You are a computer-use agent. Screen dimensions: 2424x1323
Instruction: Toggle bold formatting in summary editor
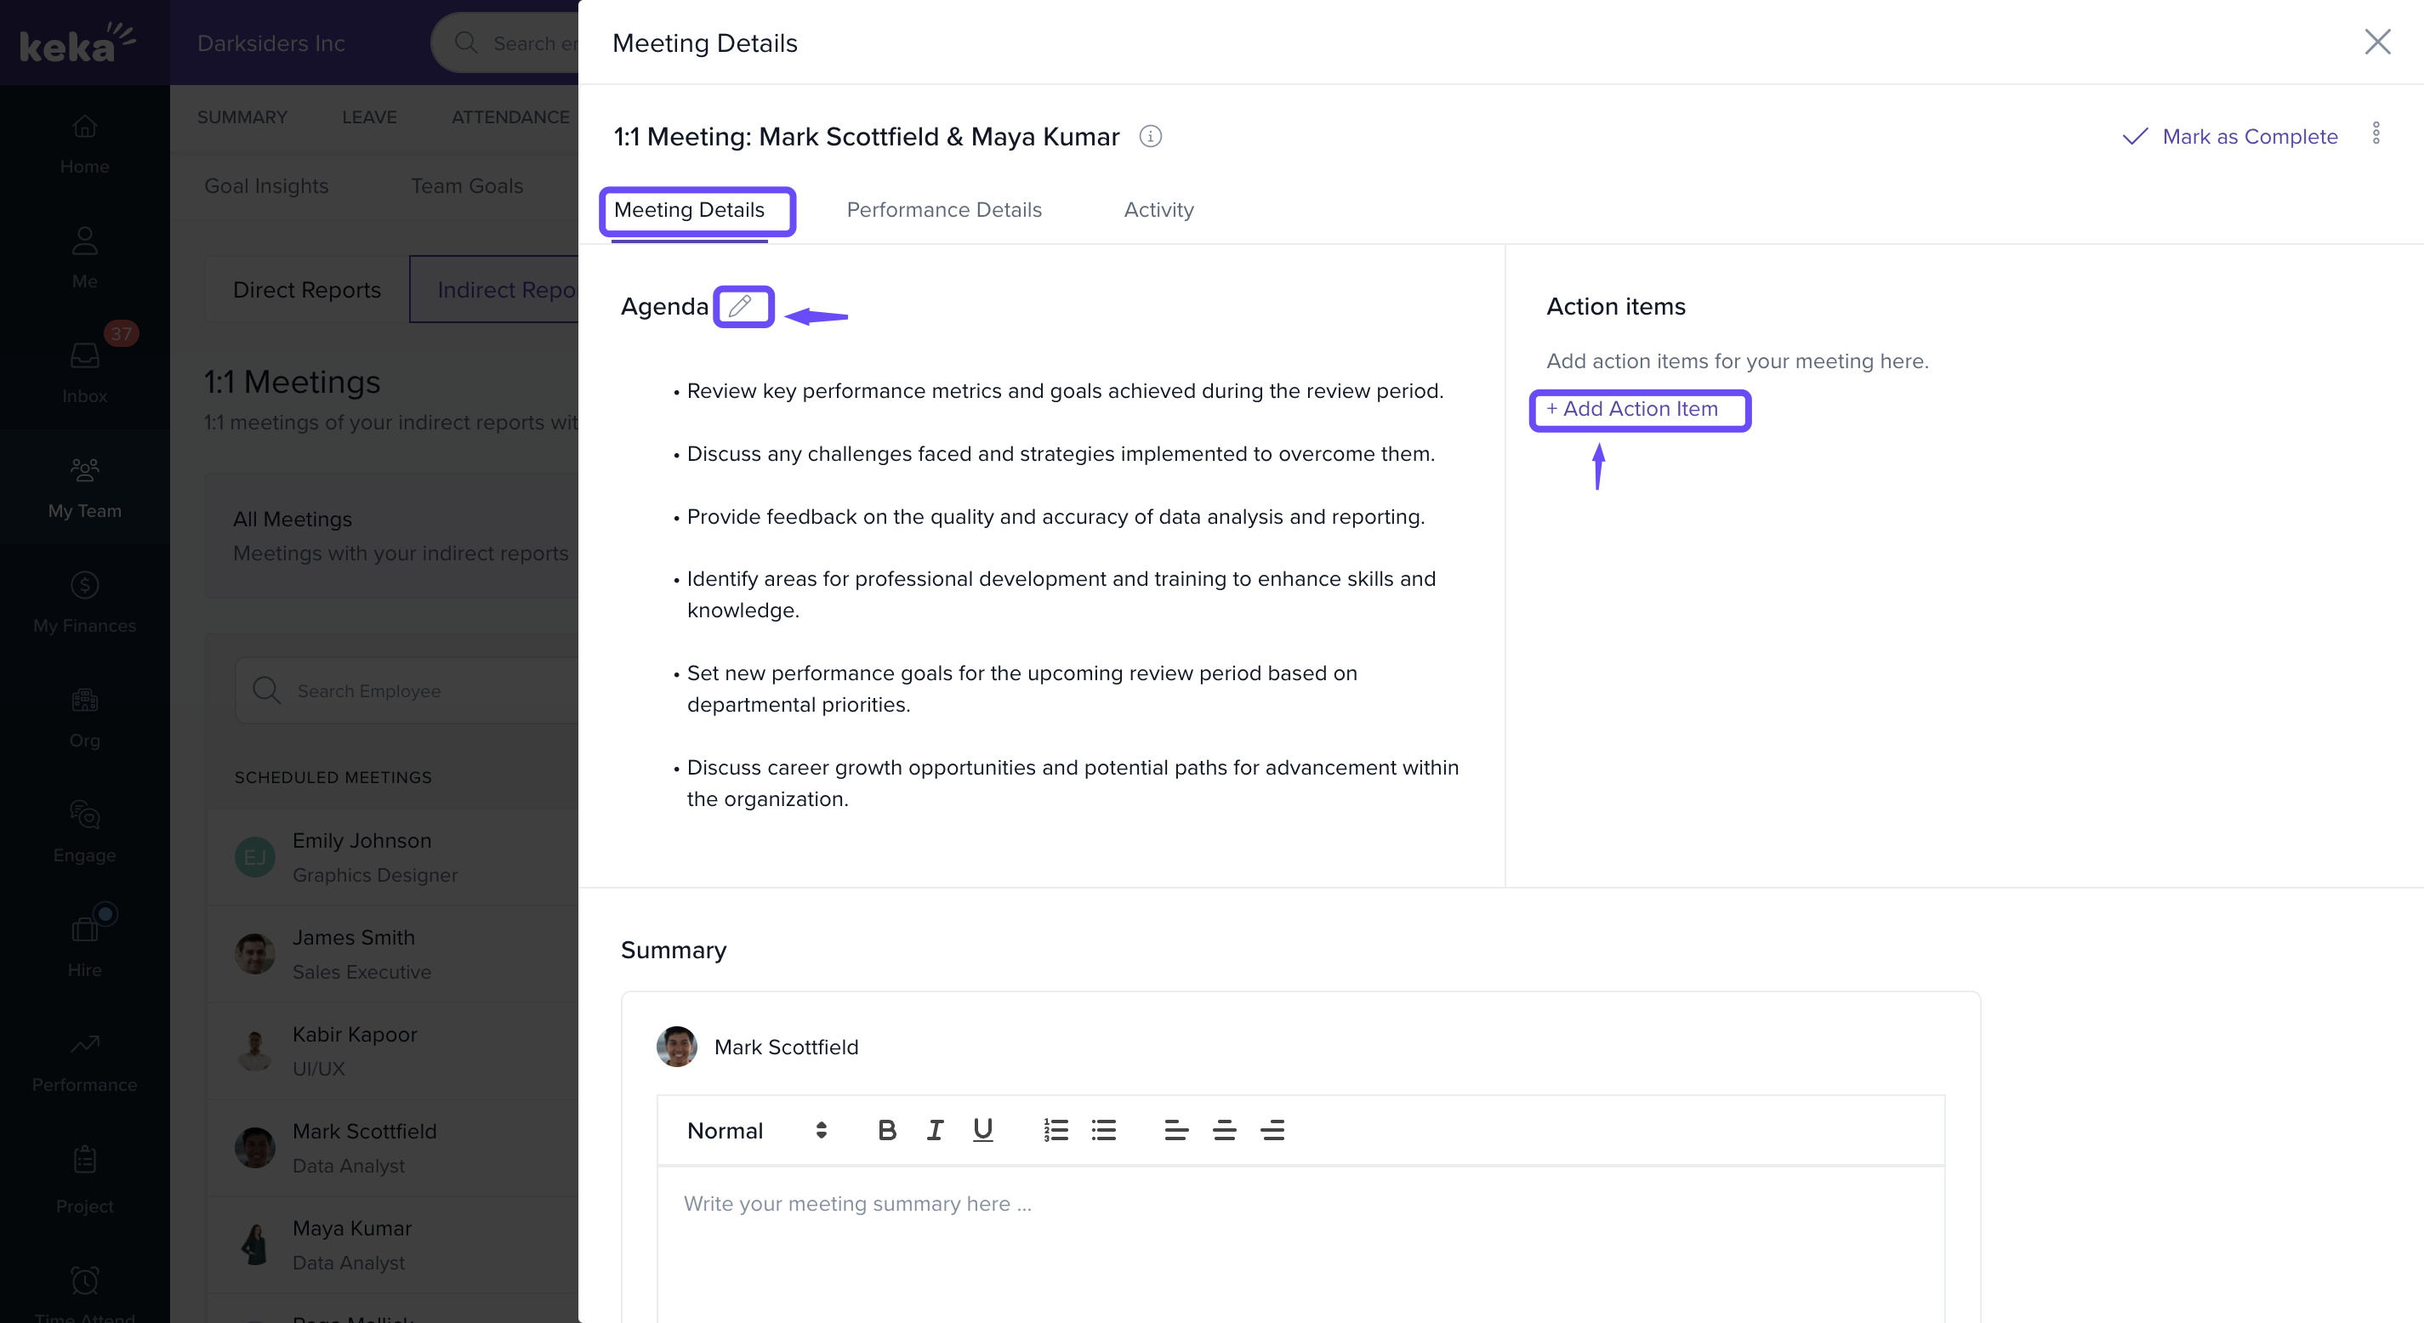pos(886,1130)
